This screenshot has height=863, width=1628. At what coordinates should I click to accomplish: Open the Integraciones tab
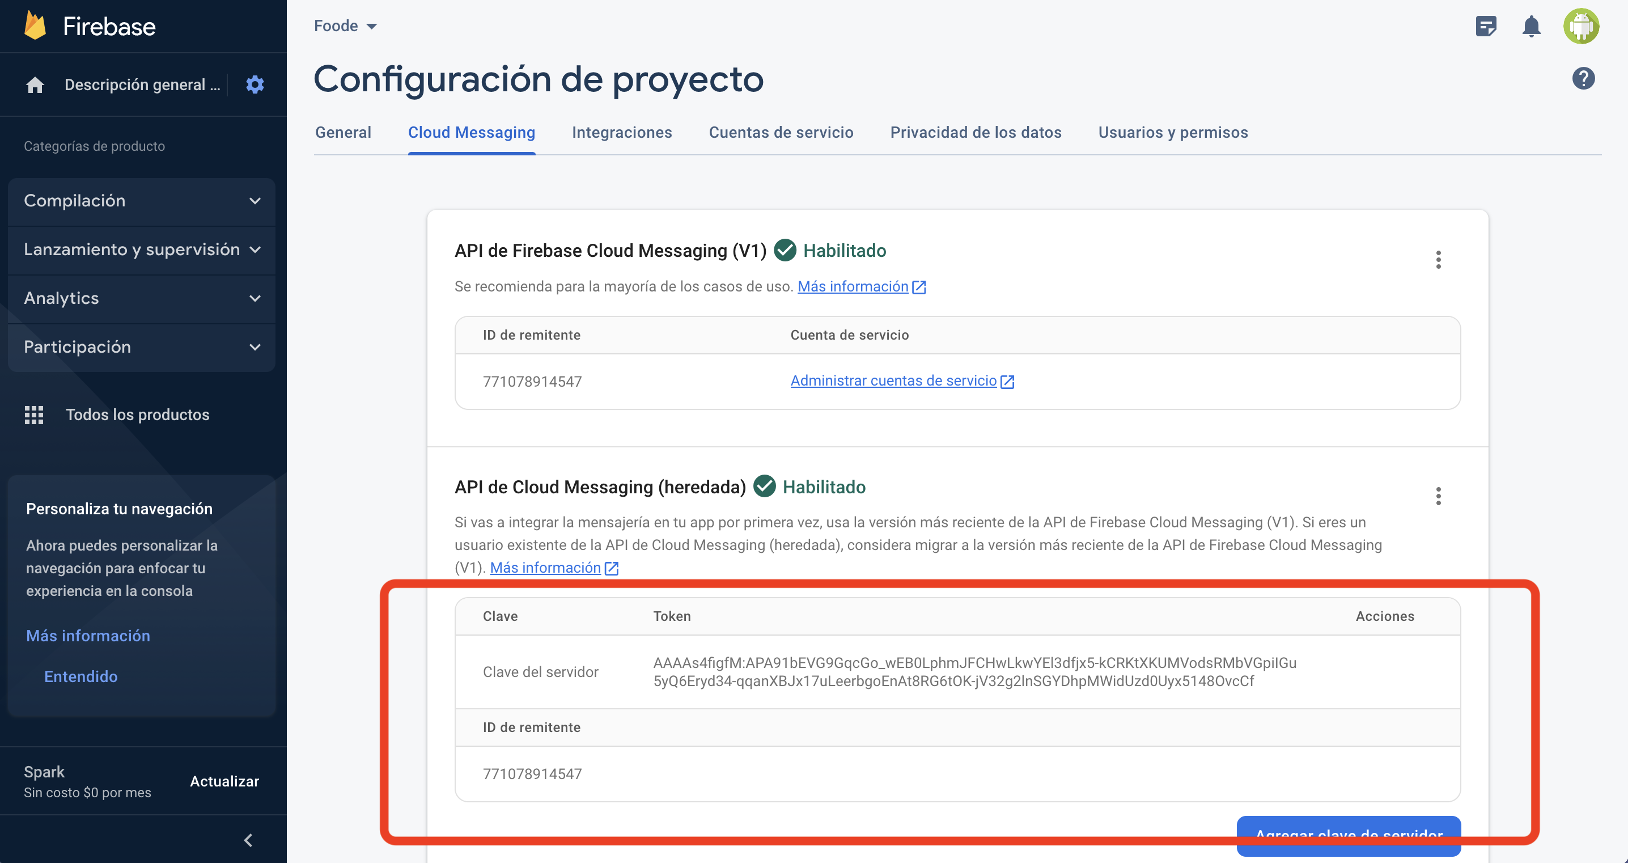point(622,133)
